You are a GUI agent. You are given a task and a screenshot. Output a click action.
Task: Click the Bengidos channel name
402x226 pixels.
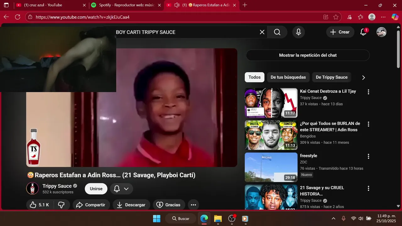coord(308,136)
